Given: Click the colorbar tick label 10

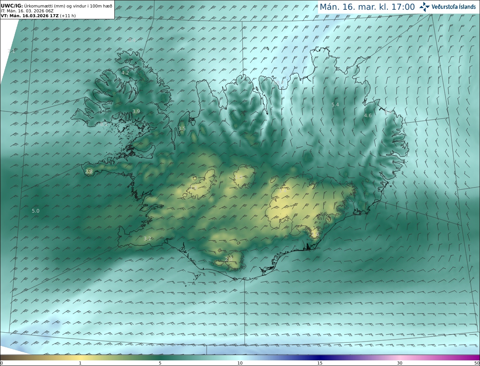Looking at the screenshot, I should (240, 363).
